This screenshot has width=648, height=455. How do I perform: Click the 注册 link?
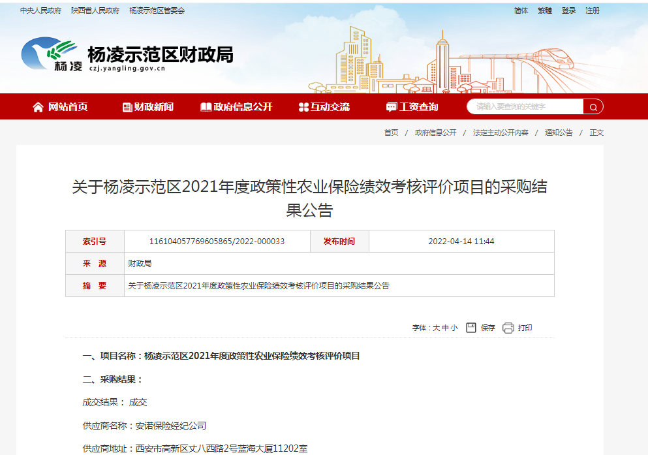coord(591,10)
